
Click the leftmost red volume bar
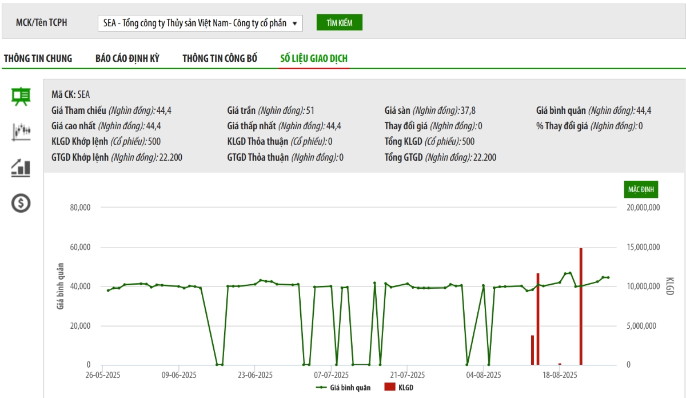[x=532, y=350]
